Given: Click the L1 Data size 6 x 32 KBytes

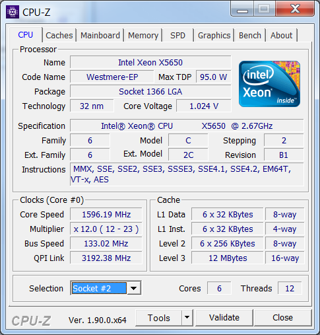Looking at the screenshot, I should click(228, 214).
